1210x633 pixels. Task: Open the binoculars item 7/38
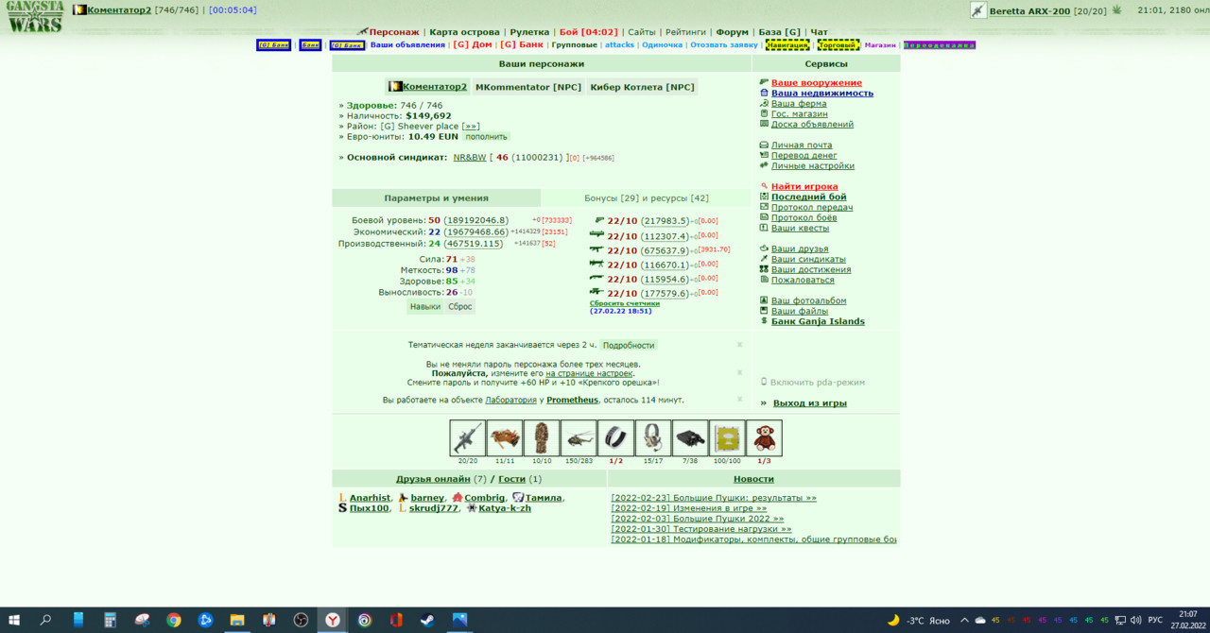689,438
